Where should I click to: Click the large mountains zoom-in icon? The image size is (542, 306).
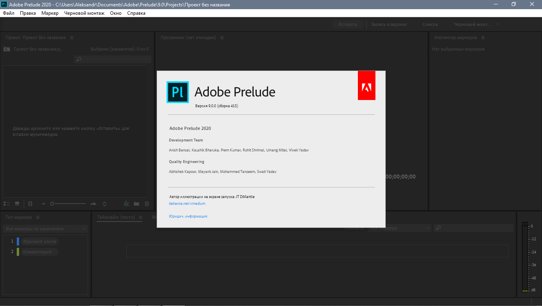[93, 204]
